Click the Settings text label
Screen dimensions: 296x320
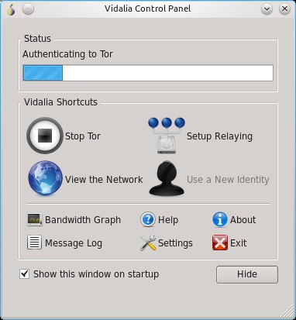point(175,243)
